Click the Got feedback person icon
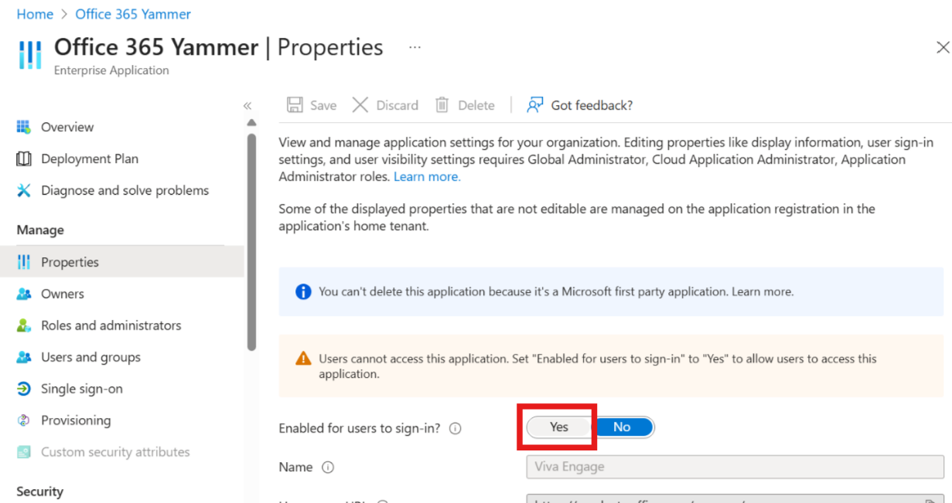952x503 pixels. (534, 105)
